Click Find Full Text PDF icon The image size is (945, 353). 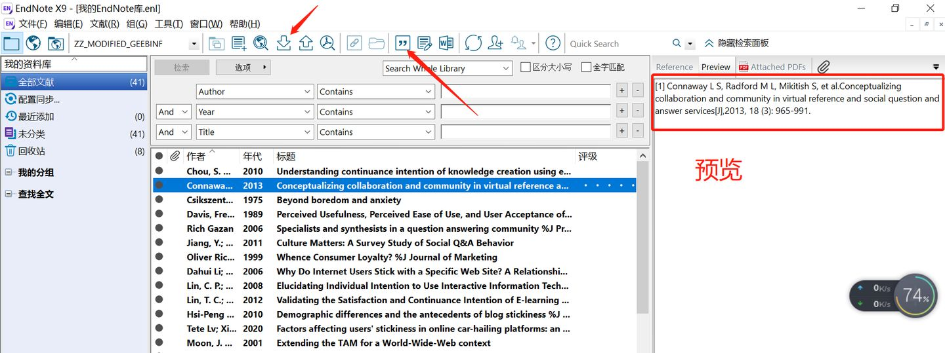[327, 43]
